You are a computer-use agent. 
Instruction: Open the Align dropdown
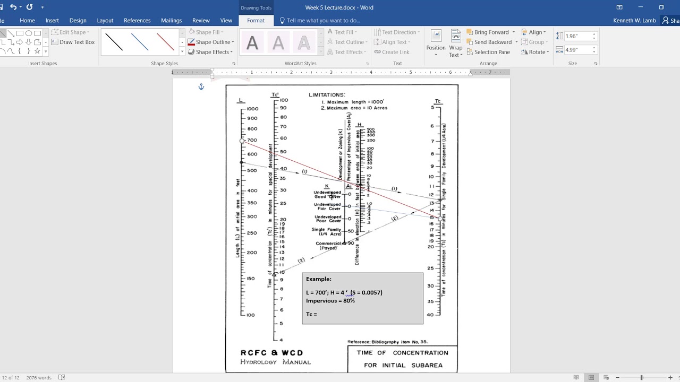click(534, 32)
